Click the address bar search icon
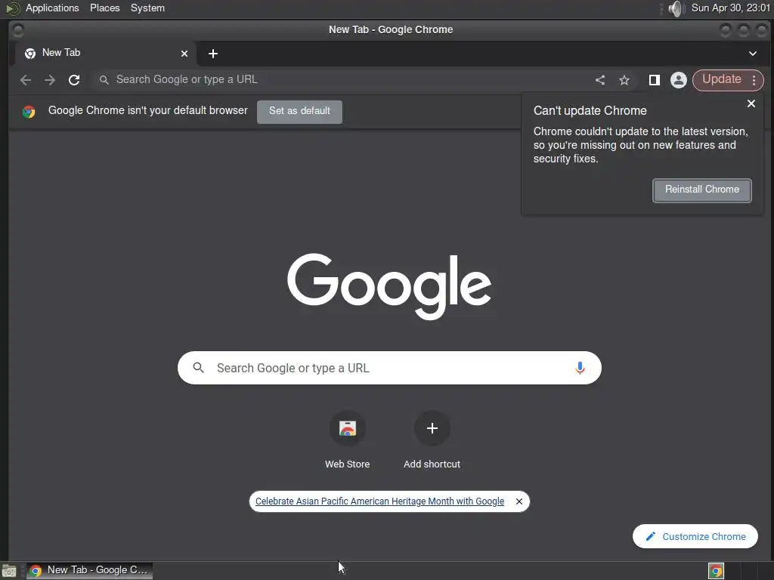 pos(104,80)
